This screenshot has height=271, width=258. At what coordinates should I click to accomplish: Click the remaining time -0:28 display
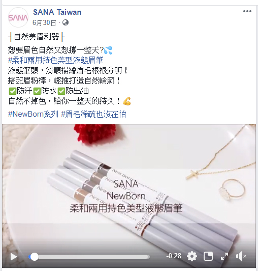coord(174,256)
